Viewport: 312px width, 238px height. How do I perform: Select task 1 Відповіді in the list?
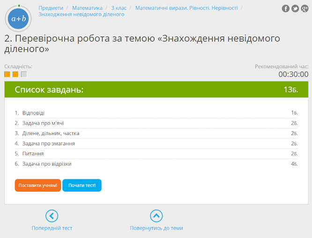[33, 113]
